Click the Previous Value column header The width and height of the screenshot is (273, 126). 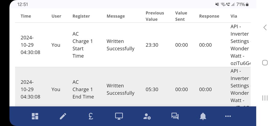tap(155, 16)
